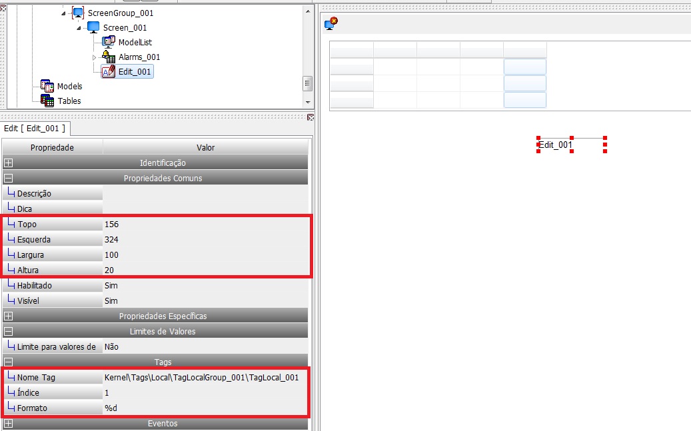Click the Alarms_001 bell icon
691x431 pixels.
(109, 57)
